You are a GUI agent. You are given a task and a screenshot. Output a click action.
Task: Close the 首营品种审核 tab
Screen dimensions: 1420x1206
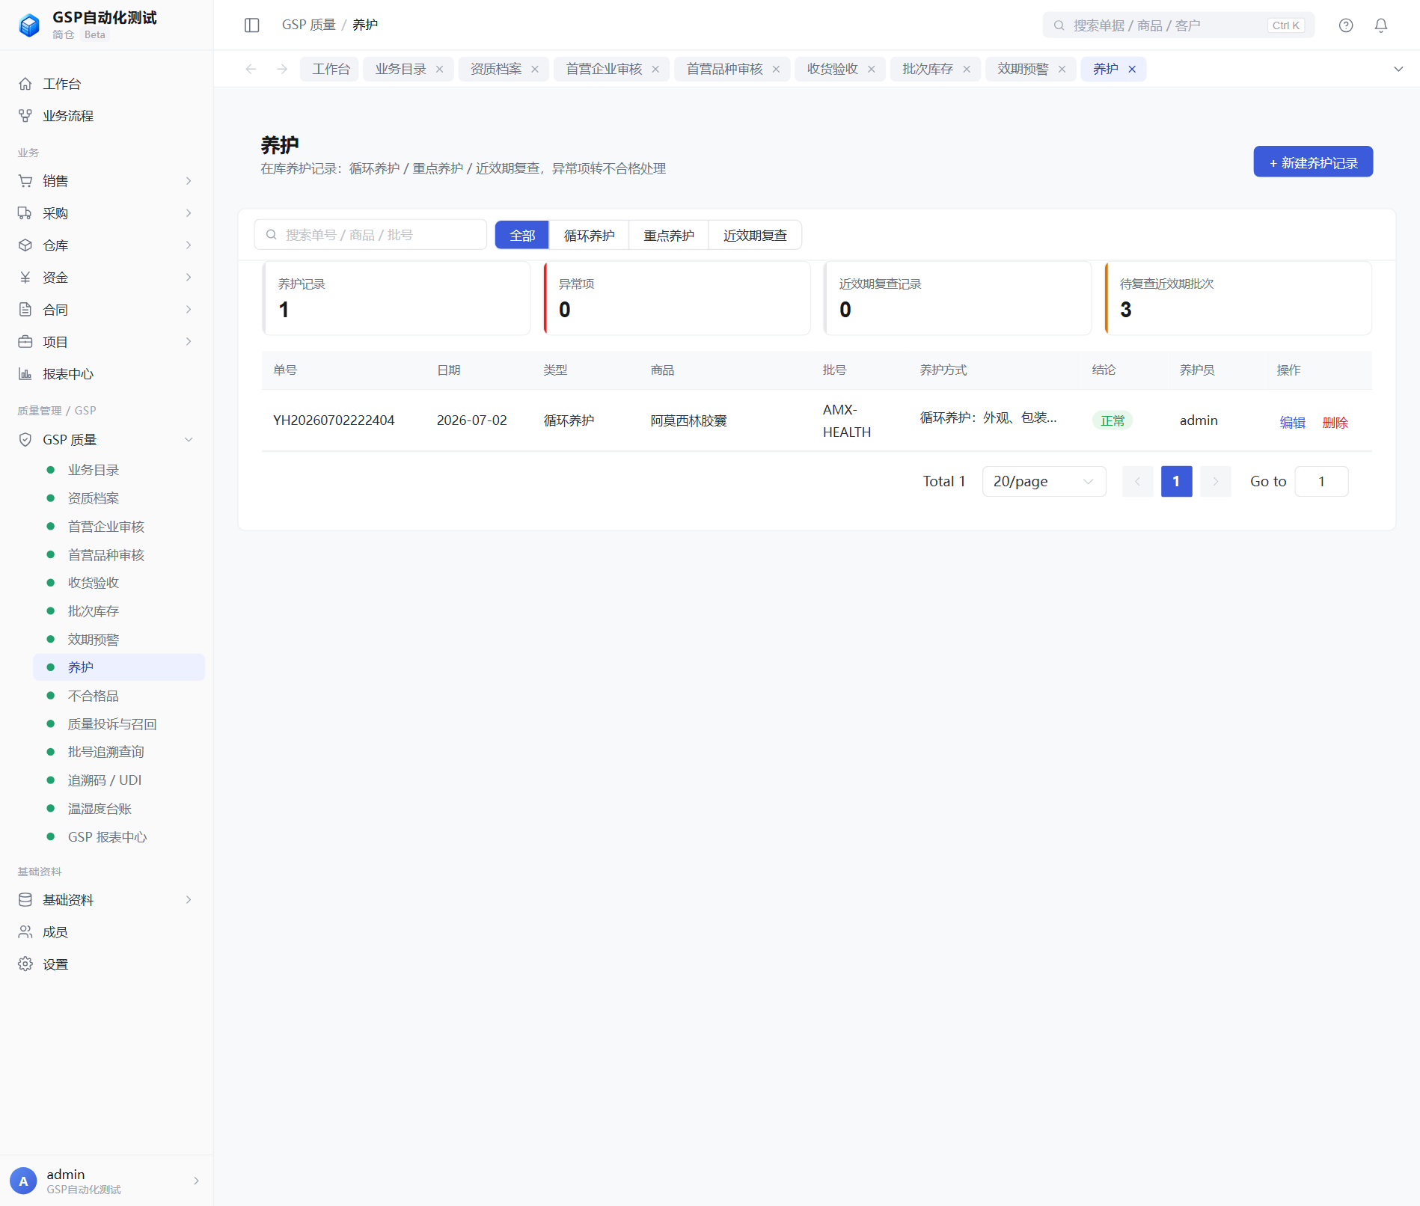pos(777,70)
